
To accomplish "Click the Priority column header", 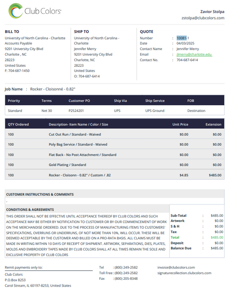I will [14, 101].
